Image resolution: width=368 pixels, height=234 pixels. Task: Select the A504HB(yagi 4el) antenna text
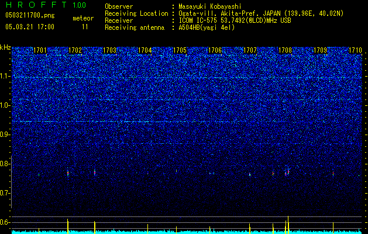207,27
